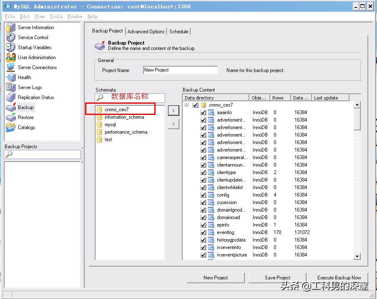This screenshot has height=299, width=377.
Task: Open Replication Status section
Action: point(10,97)
